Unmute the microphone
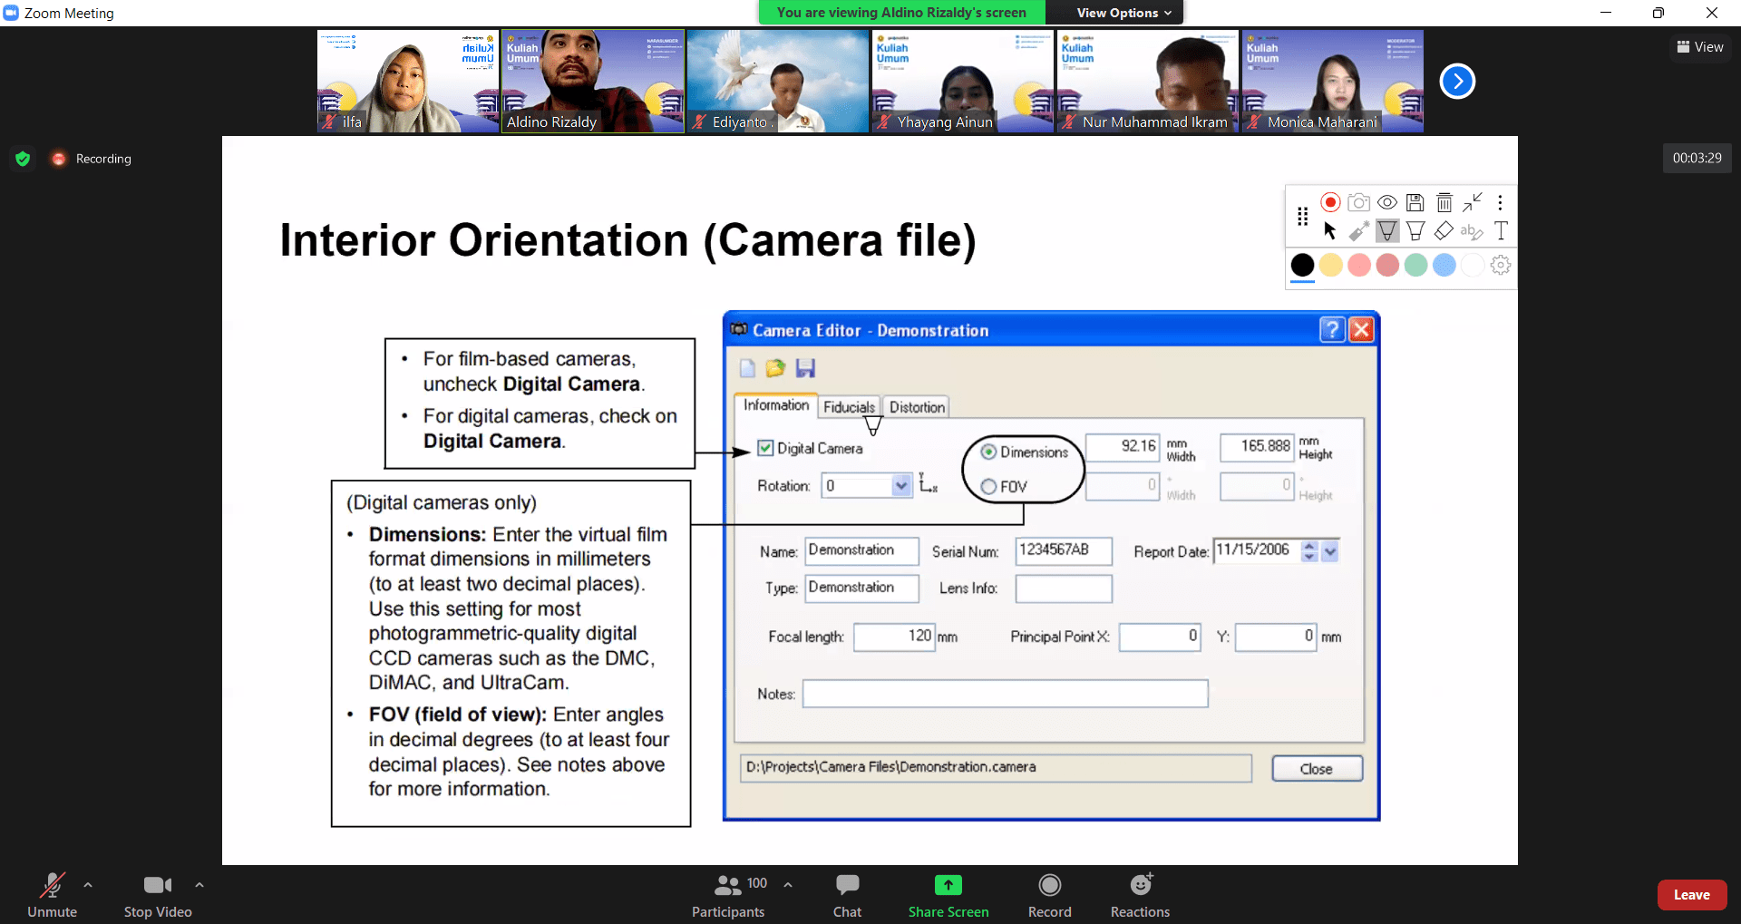Image resolution: width=1741 pixels, height=924 pixels. click(52, 895)
